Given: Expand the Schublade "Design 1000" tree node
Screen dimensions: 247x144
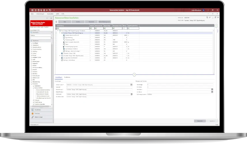Looking at the screenshot, I should pyautogui.click(x=60, y=56).
